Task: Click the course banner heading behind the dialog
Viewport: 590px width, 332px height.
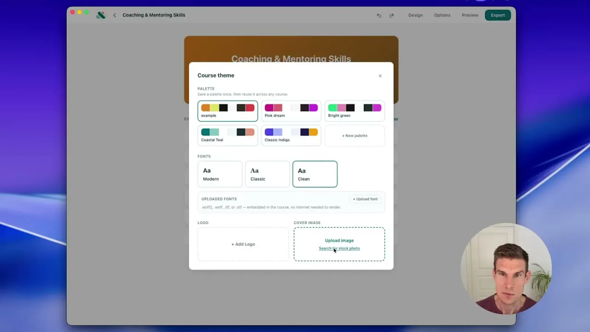Action: point(291,58)
